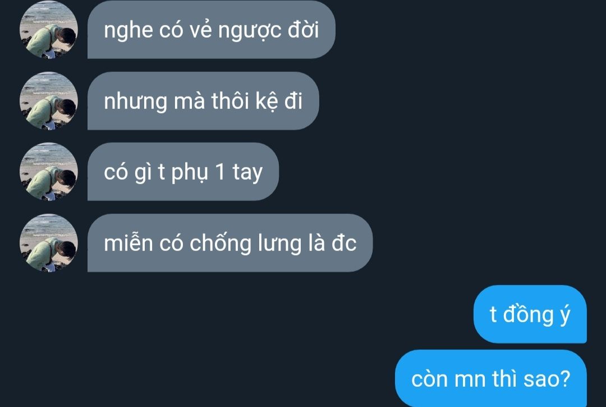Select the 'miễn có chống lưng là đc' bubble
This screenshot has height=407, width=606.
[230, 243]
